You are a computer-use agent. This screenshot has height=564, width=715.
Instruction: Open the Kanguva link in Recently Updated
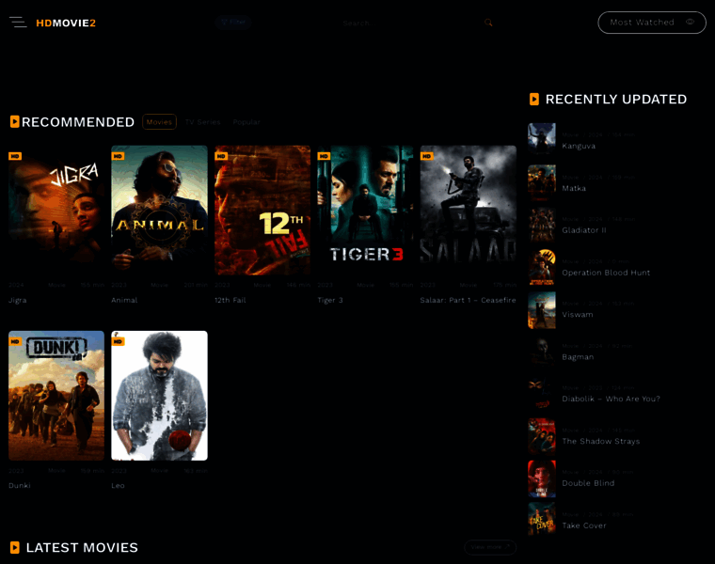pyautogui.click(x=579, y=147)
